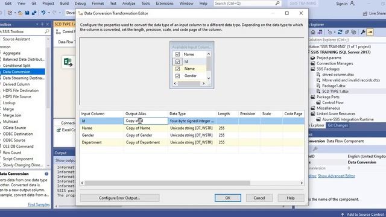This screenshot has height=217, width=386.
Task: Click the Find Samples link
Action: tap(39, 204)
